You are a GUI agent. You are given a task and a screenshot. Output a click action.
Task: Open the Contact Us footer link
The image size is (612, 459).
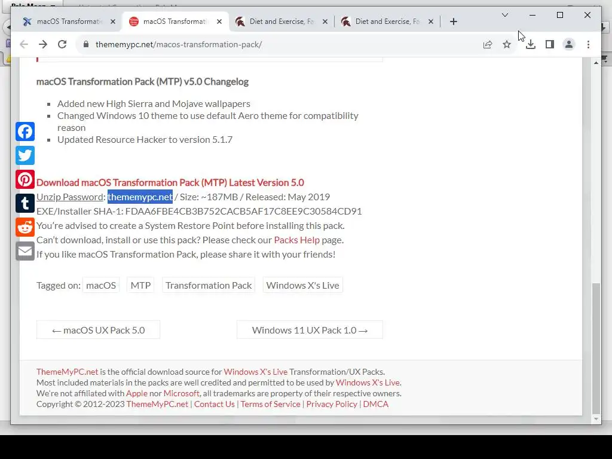coord(215,404)
